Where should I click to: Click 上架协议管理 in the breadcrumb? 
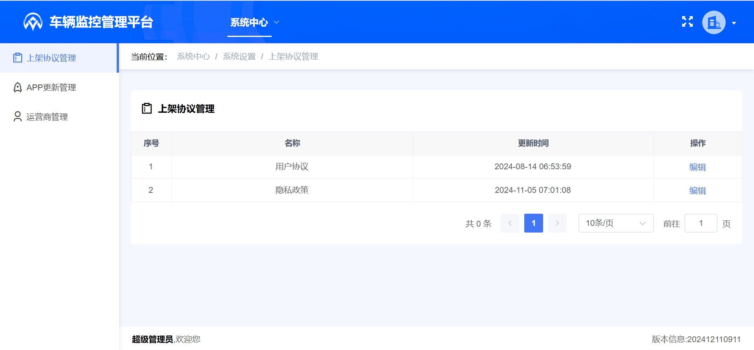[x=293, y=57]
